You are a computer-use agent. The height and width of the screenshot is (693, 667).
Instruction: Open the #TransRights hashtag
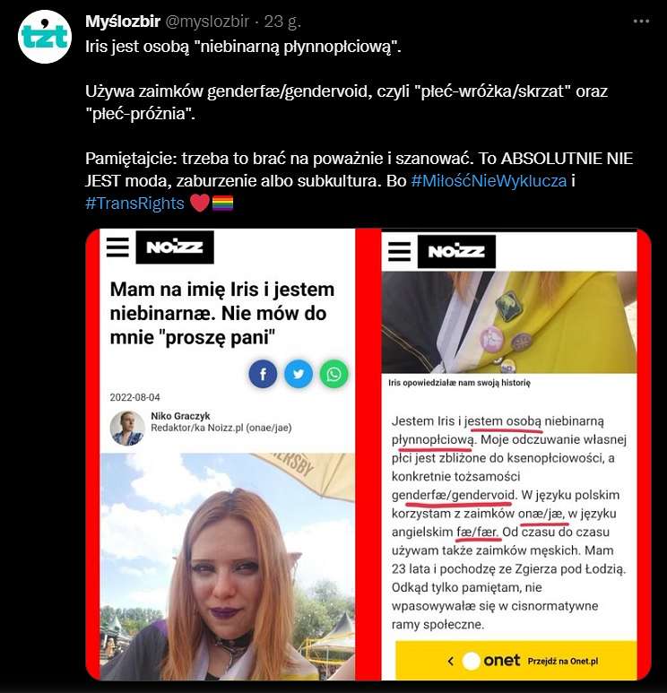(134, 204)
